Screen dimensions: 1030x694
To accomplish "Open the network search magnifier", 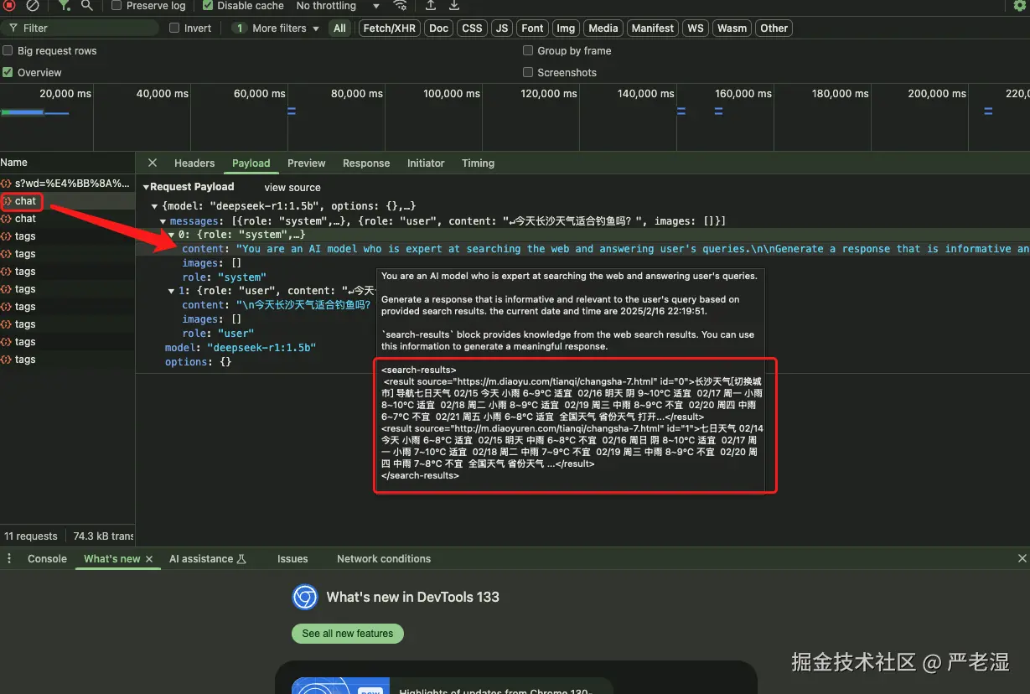I will click(x=87, y=5).
